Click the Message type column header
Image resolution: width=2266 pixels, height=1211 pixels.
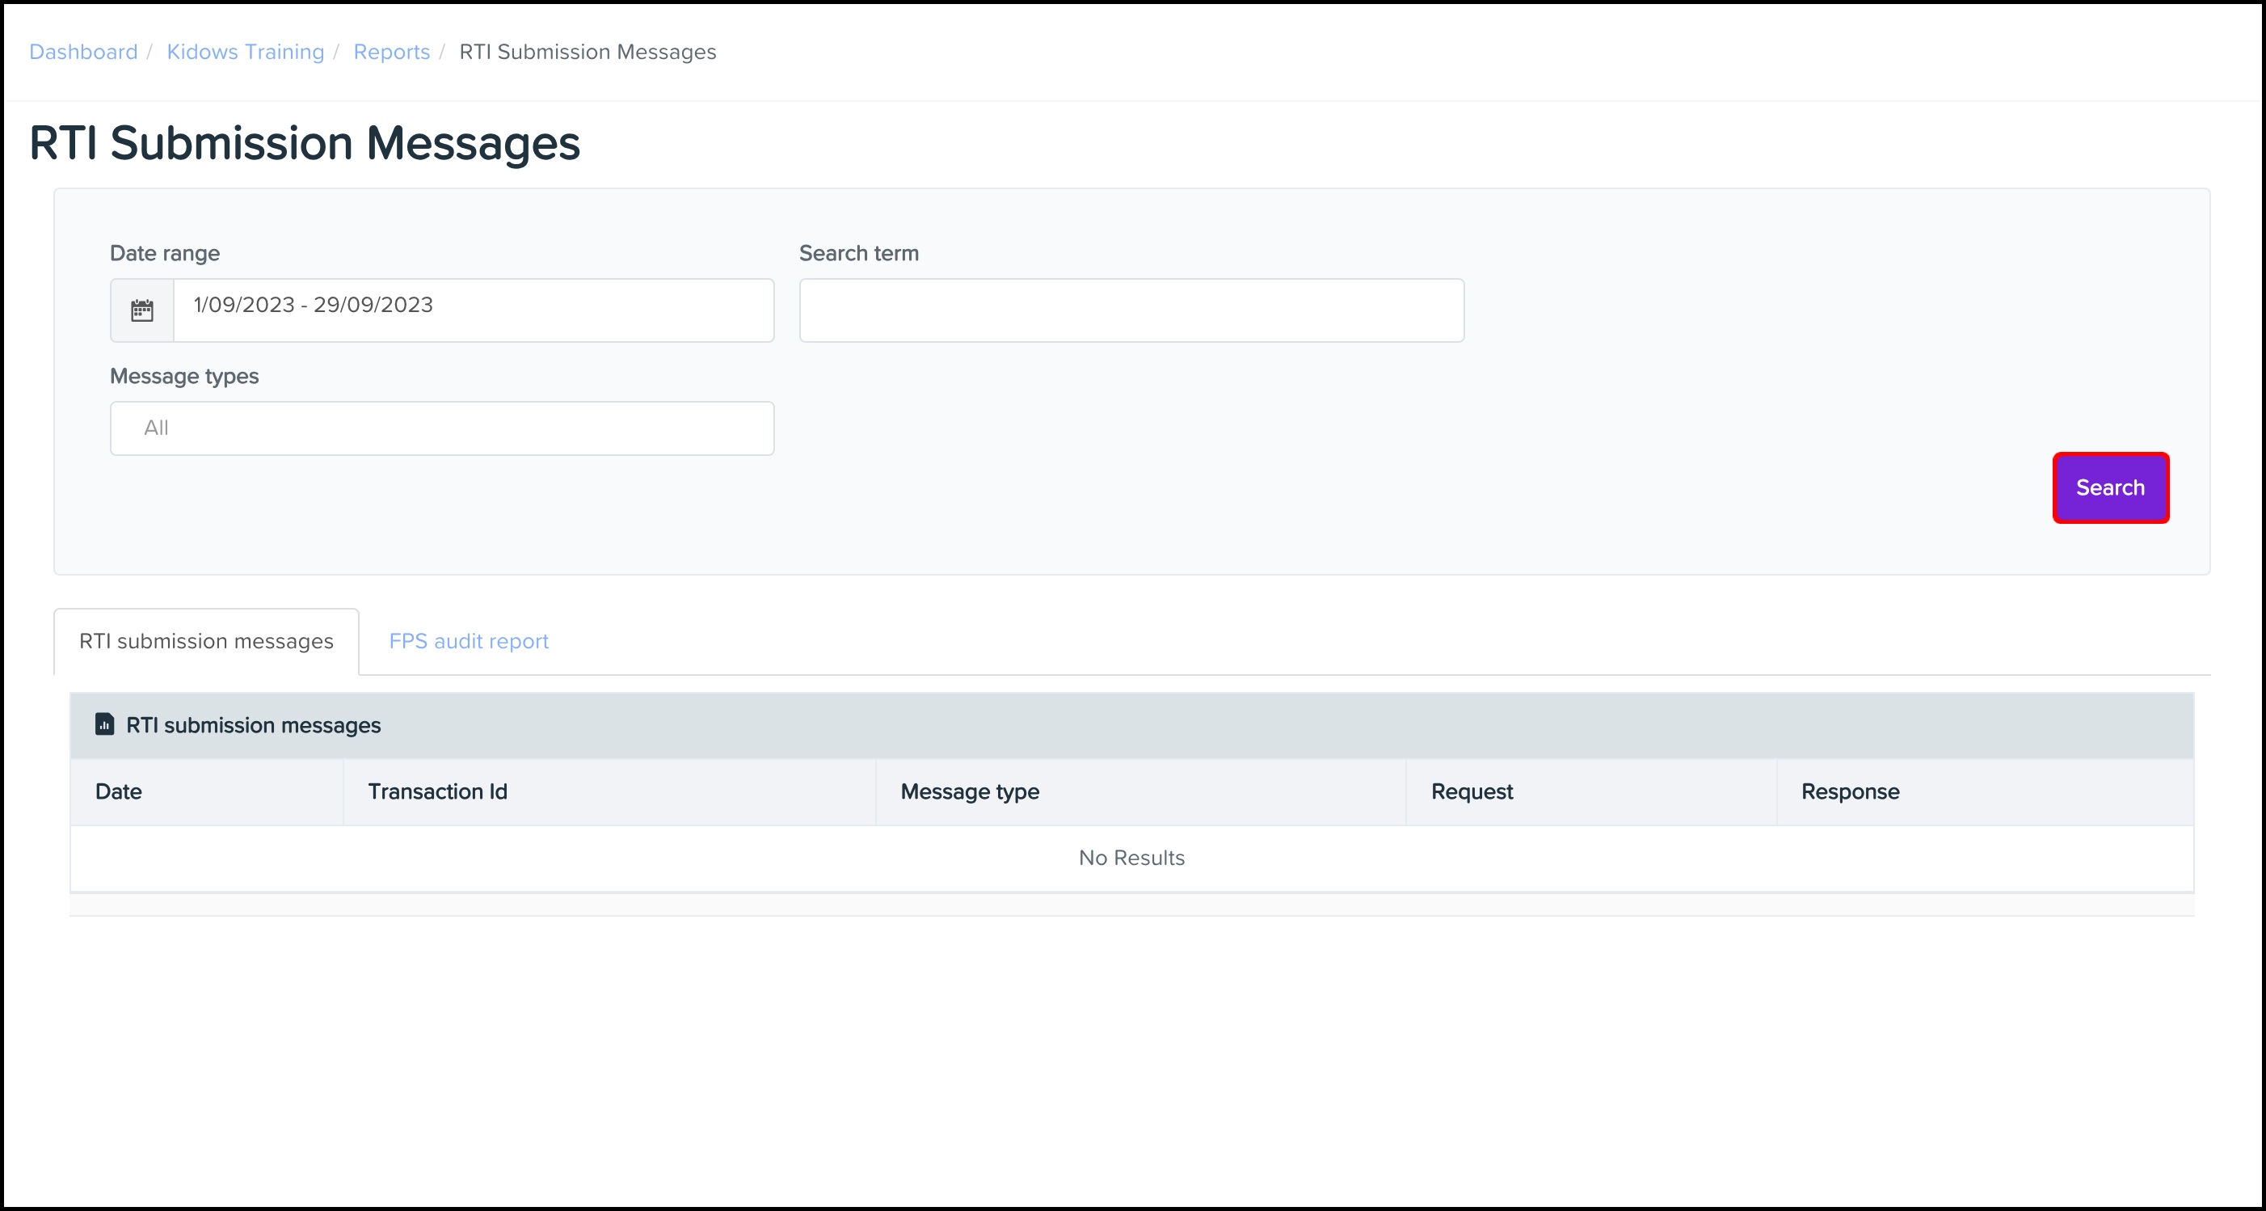coord(970,792)
